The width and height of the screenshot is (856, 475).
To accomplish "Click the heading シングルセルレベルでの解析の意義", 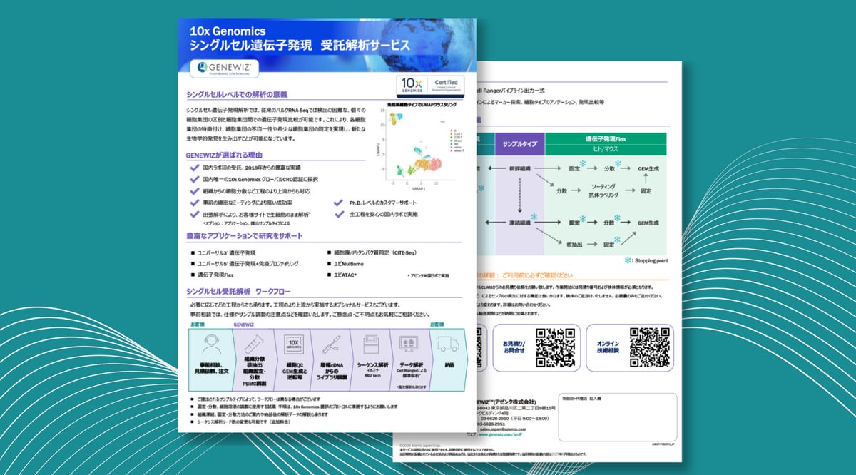I will pos(237,94).
